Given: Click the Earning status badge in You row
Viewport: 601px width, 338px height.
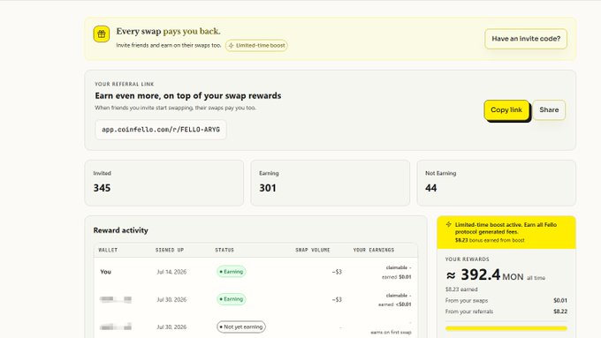Looking at the screenshot, I should (x=232, y=272).
